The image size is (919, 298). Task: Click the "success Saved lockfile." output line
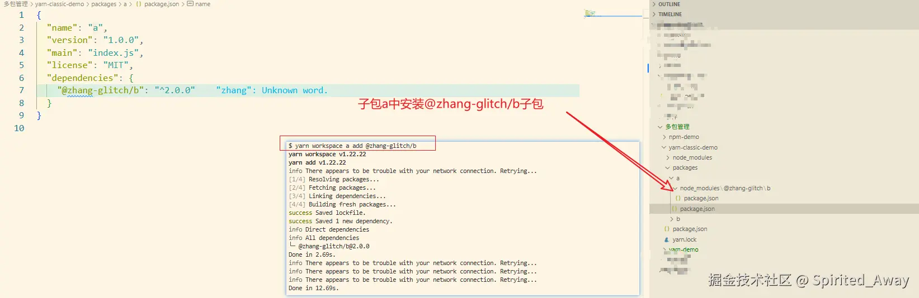(327, 213)
